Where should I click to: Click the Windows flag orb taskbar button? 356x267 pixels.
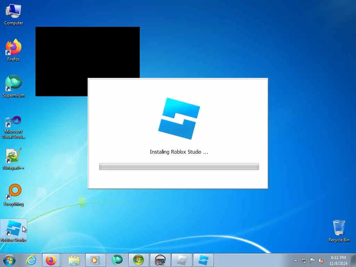click(x=138, y=260)
